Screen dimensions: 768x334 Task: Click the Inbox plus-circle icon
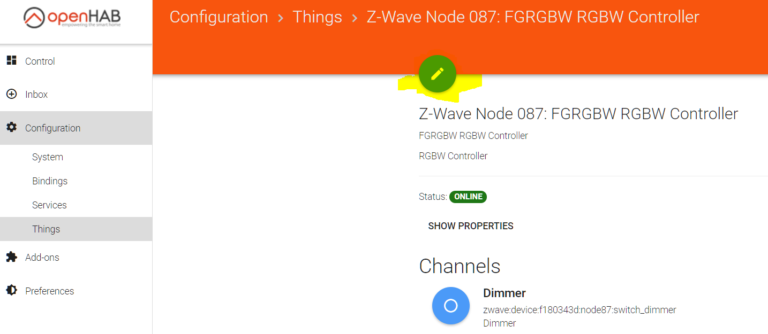pyautogui.click(x=11, y=94)
